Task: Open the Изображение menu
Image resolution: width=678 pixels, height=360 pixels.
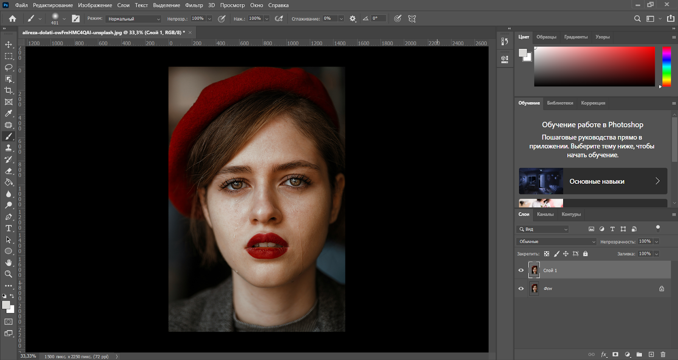Action: pos(95,5)
